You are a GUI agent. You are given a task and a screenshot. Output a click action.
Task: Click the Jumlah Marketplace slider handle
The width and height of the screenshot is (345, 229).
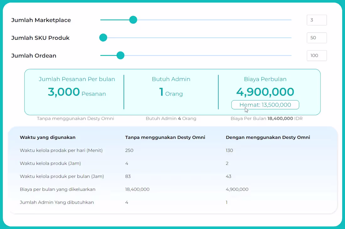click(133, 20)
